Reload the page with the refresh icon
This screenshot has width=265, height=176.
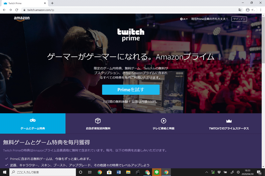pyautogui.click(x=17, y=10)
